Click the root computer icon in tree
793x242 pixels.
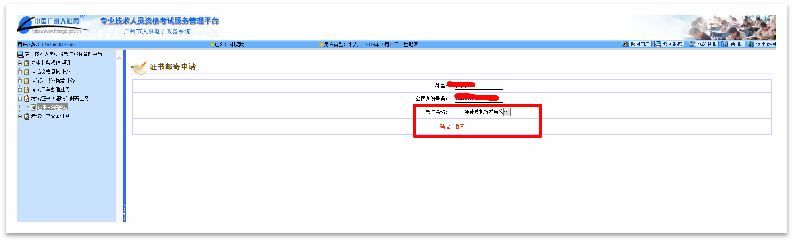(x=20, y=54)
